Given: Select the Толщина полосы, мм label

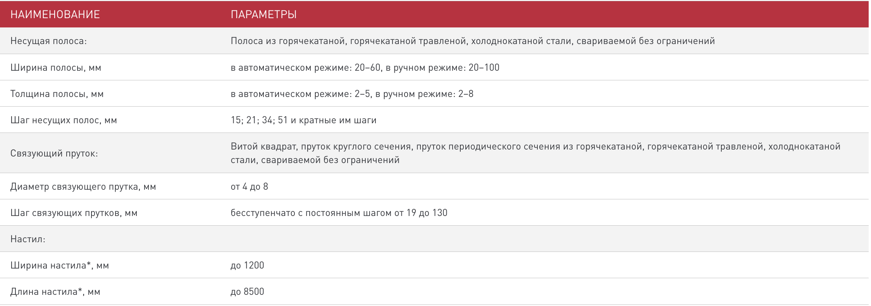Looking at the screenshot, I should [57, 94].
